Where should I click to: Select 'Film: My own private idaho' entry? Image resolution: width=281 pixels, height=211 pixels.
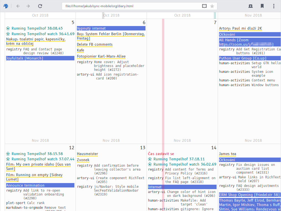click(x=38, y=167)
